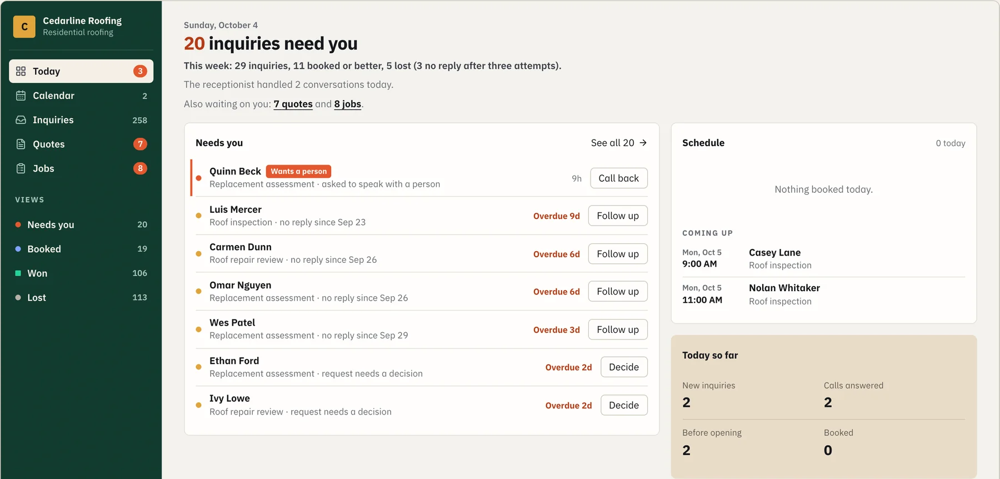This screenshot has width=1000, height=479.
Task: Click the Today grid icon in sidebar
Action: pyautogui.click(x=21, y=71)
